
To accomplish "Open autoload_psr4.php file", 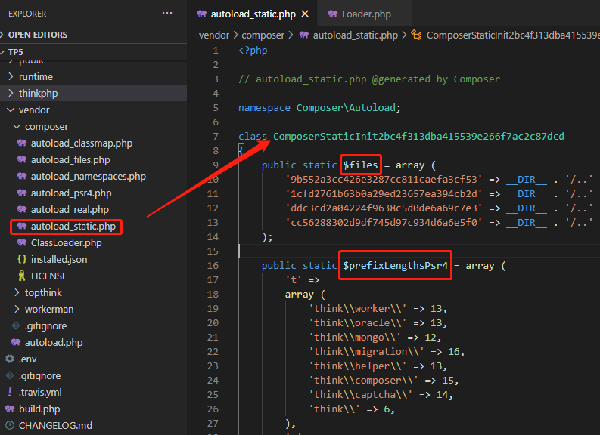I will [71, 193].
